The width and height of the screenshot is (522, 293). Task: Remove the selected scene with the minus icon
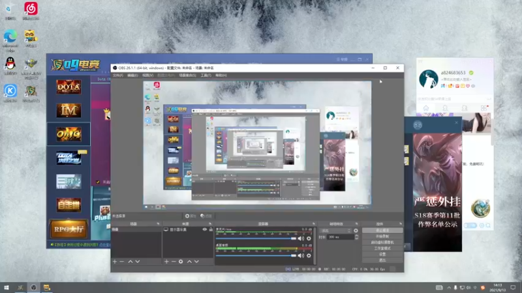pos(122,262)
